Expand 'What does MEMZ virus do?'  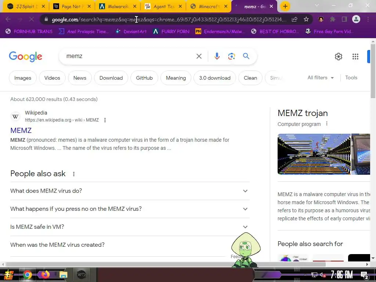point(130,191)
